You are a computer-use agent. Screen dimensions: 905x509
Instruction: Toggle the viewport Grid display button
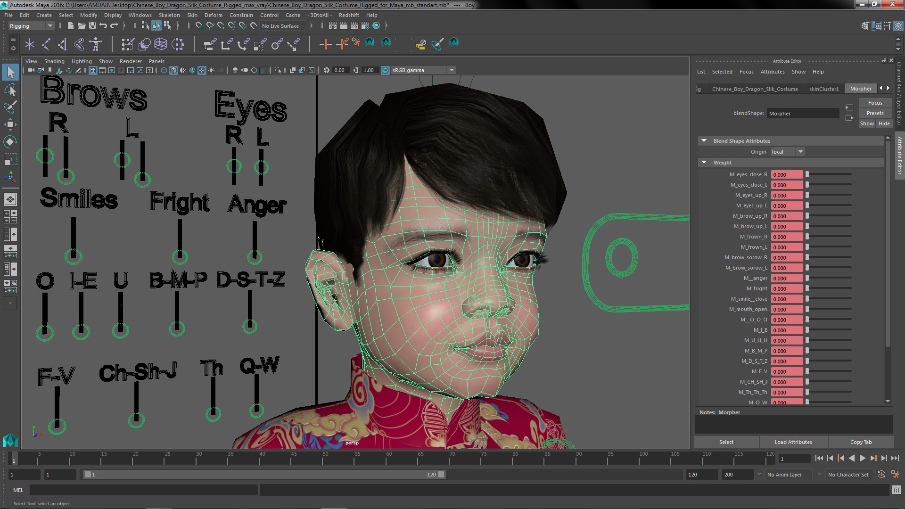[x=93, y=70]
